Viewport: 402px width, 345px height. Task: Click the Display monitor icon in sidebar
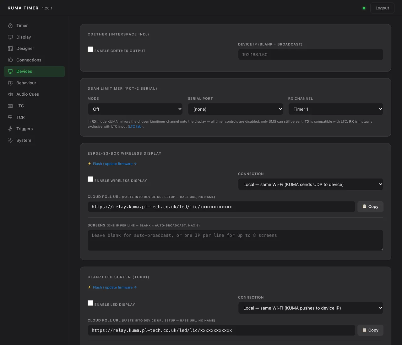point(10,37)
